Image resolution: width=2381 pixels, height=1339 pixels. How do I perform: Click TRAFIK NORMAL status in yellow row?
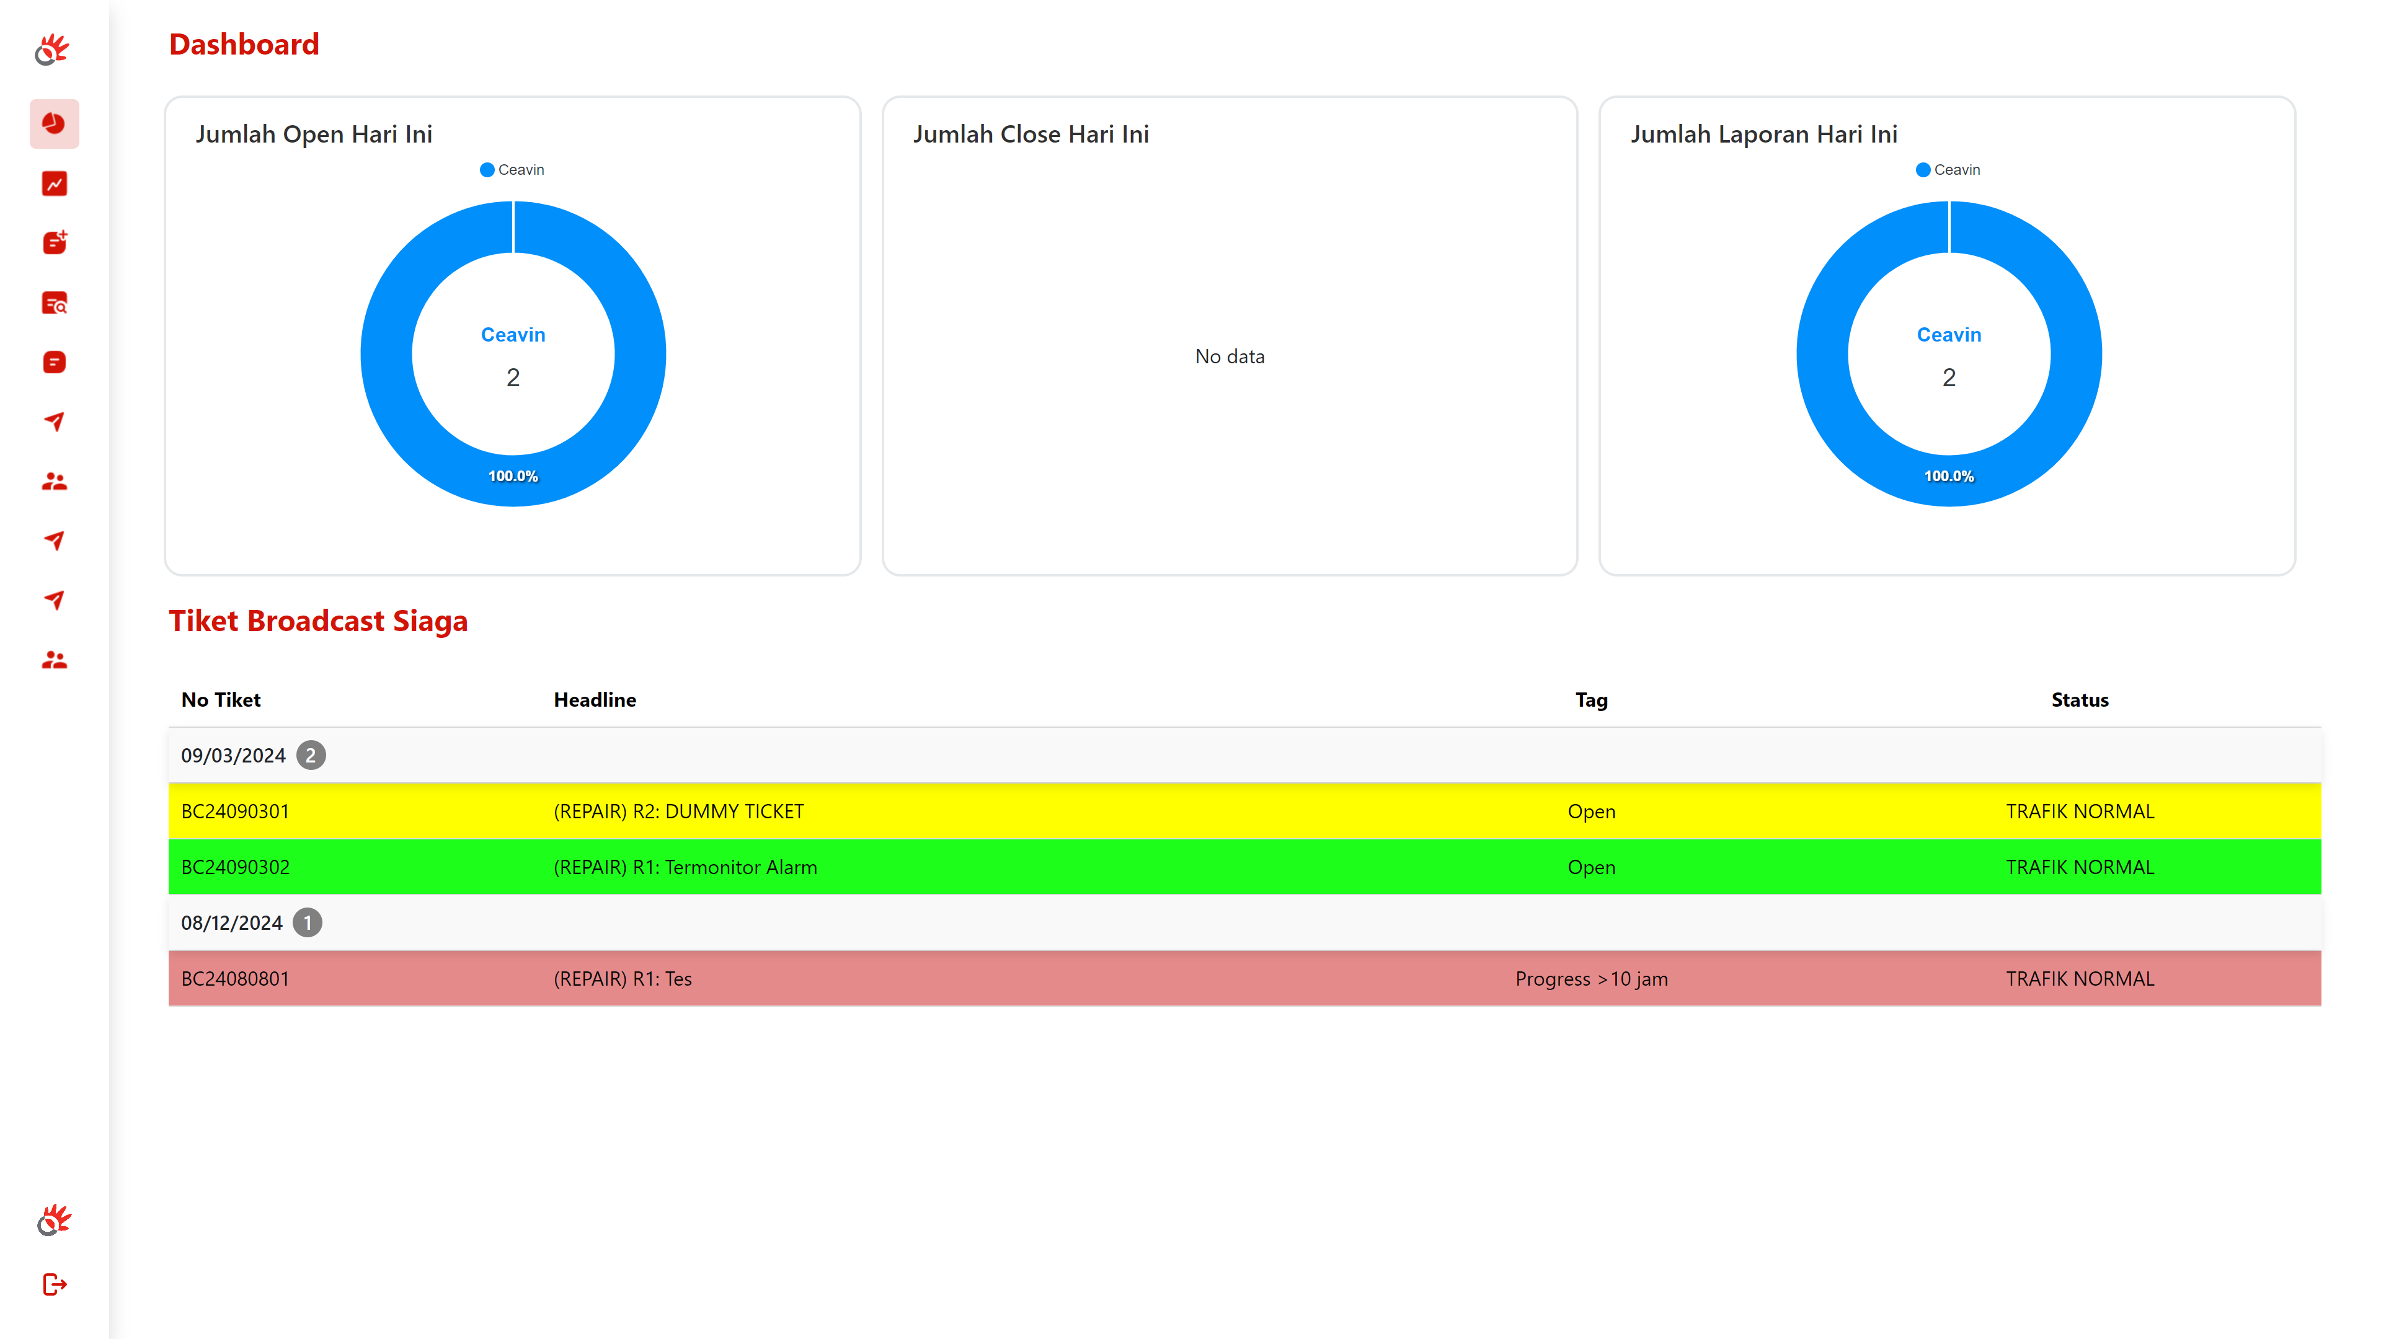coord(2080,811)
